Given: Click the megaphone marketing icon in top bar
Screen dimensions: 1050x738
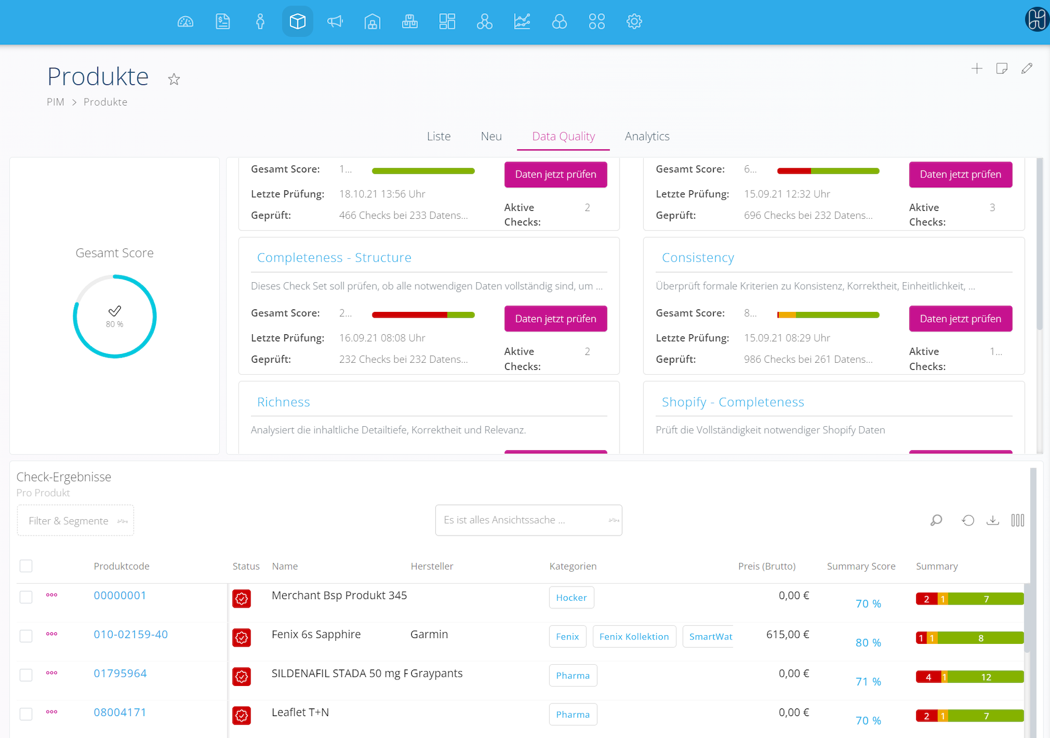Looking at the screenshot, I should click(335, 22).
